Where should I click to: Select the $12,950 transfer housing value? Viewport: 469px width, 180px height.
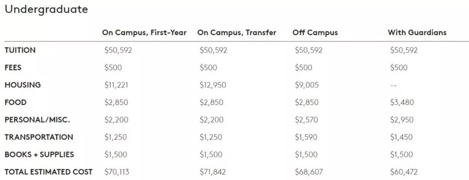(213, 85)
